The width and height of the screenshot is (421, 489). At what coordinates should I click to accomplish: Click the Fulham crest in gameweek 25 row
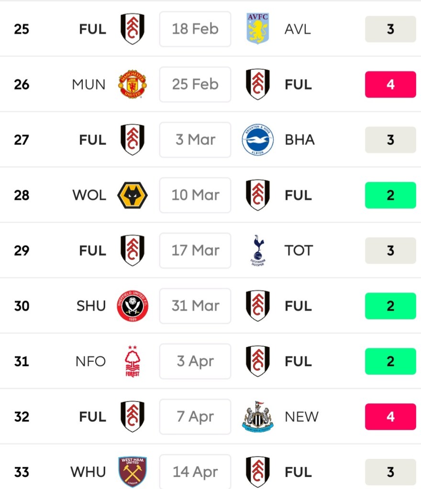[x=133, y=29]
